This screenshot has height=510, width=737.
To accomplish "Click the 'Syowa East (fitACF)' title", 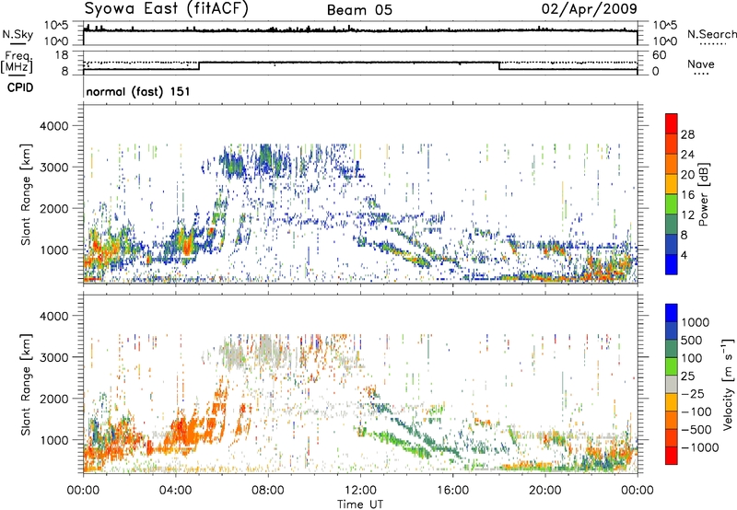I will (167, 9).
